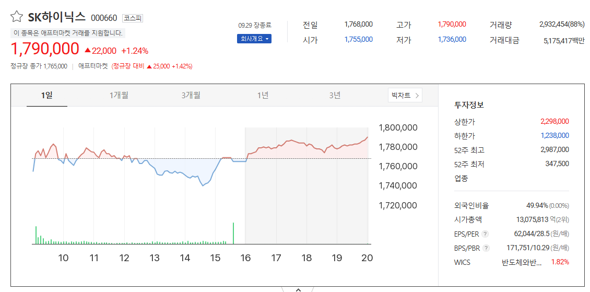This screenshot has width=590, height=292.
Task: Click the WICS sector 반도체와반... link
Action: [x=522, y=262]
